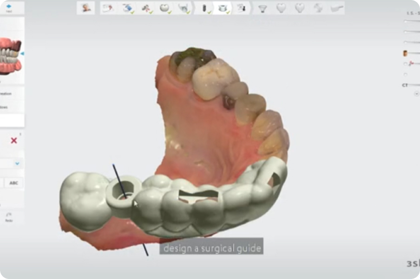
Task: Select the jaw scan step icon
Action: [x=184, y=8]
